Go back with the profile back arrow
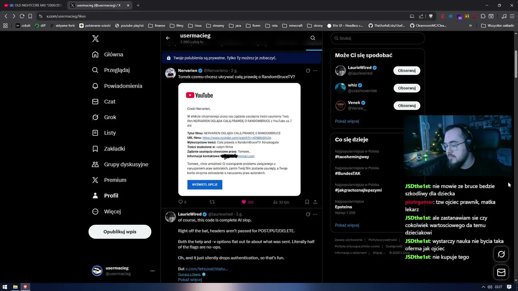 point(168,38)
